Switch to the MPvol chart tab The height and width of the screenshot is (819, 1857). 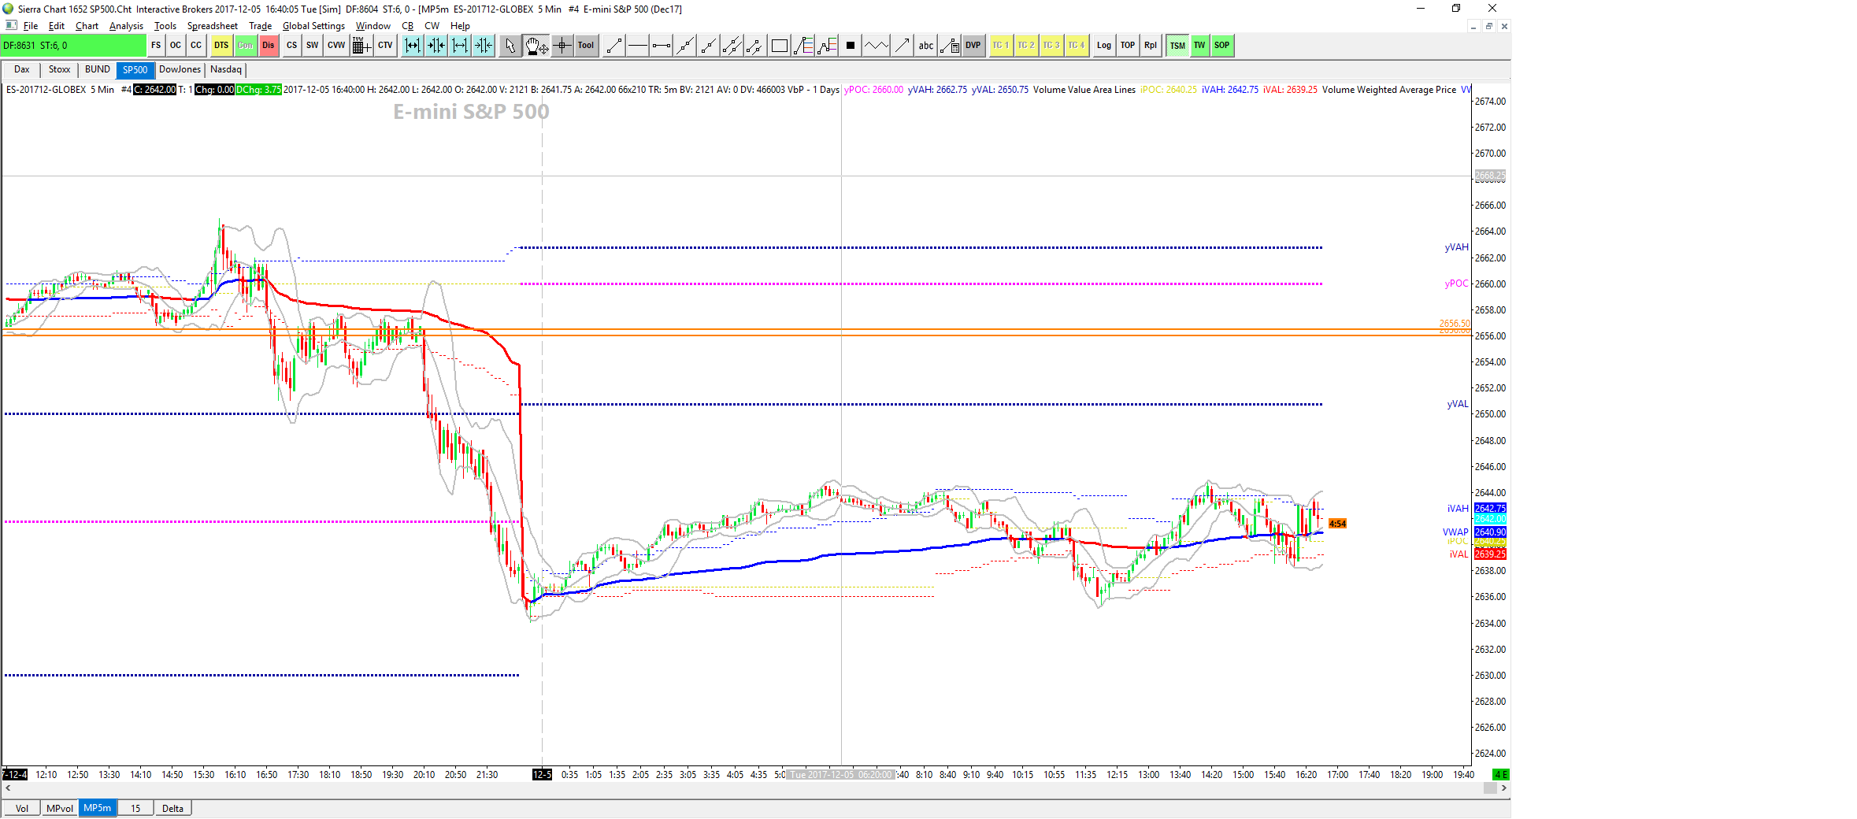pyautogui.click(x=59, y=809)
